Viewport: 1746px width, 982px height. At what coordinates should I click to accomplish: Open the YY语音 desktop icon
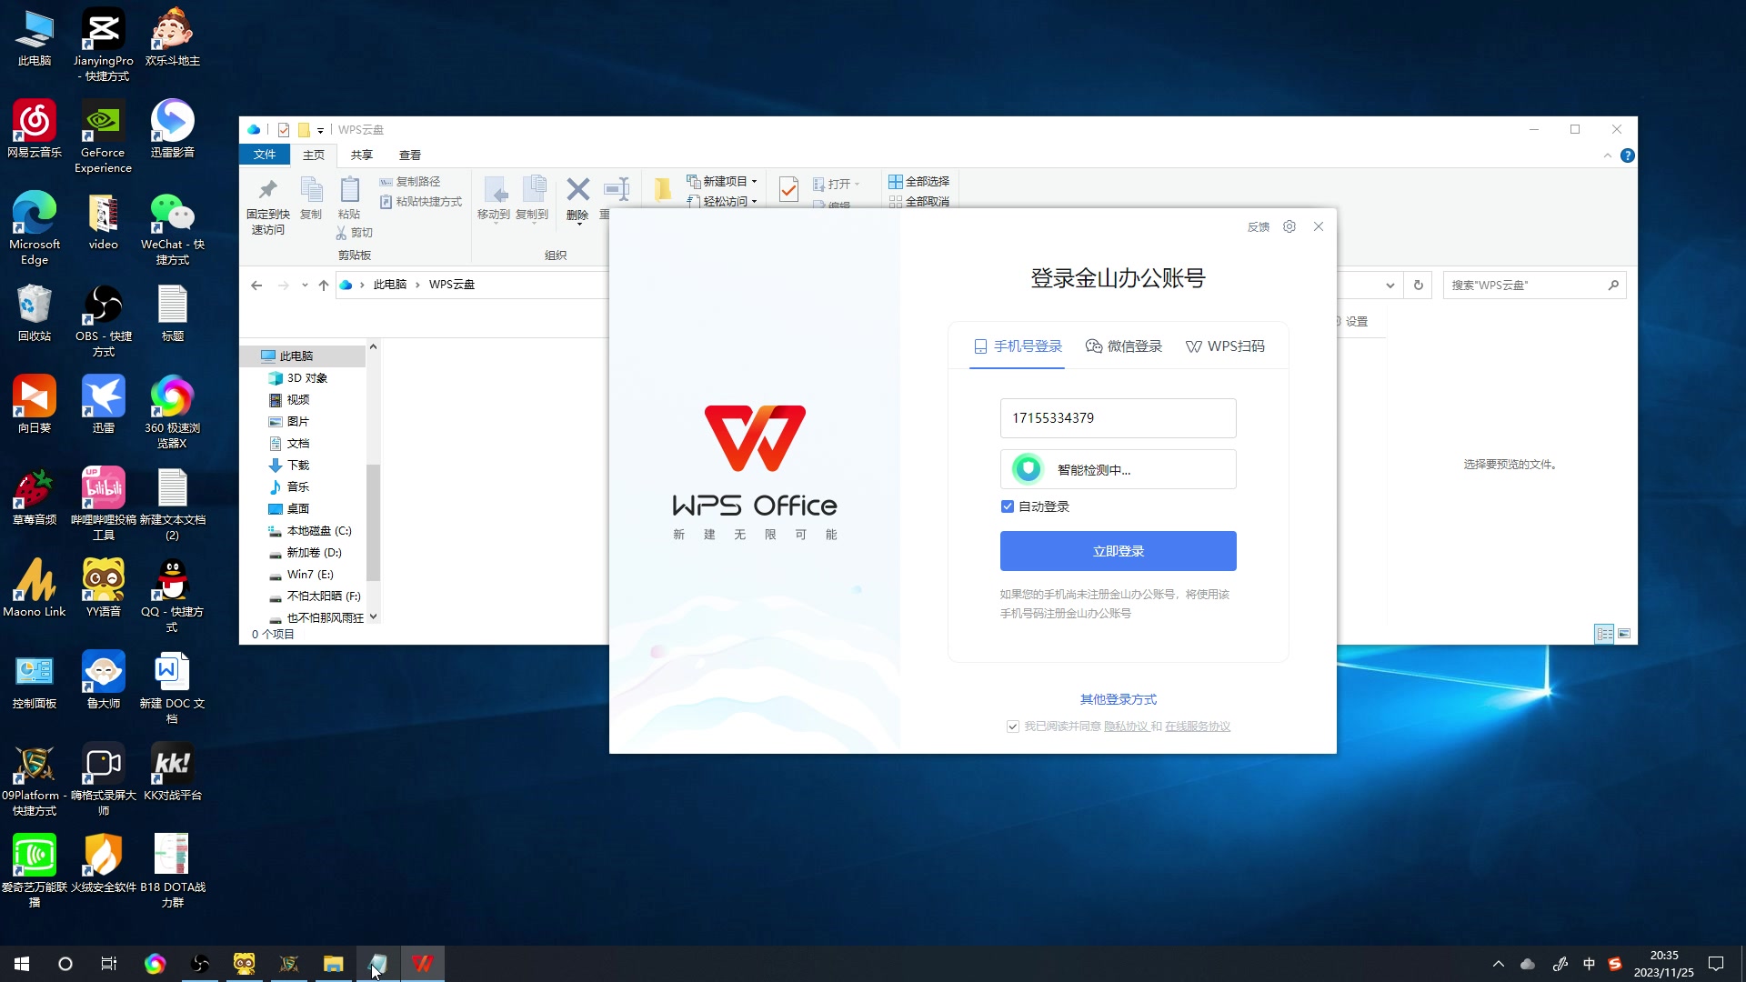(x=103, y=587)
